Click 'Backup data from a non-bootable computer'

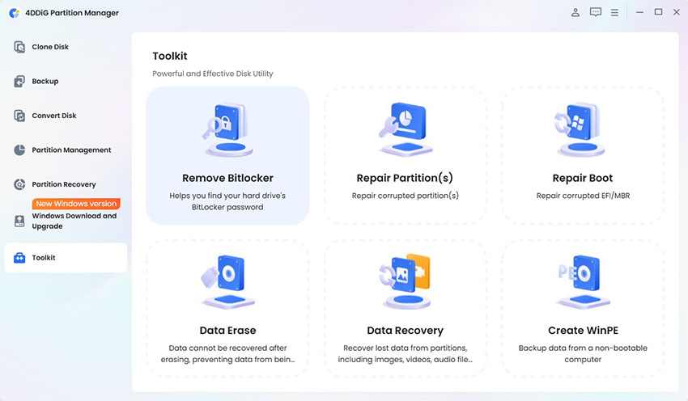pyautogui.click(x=583, y=353)
